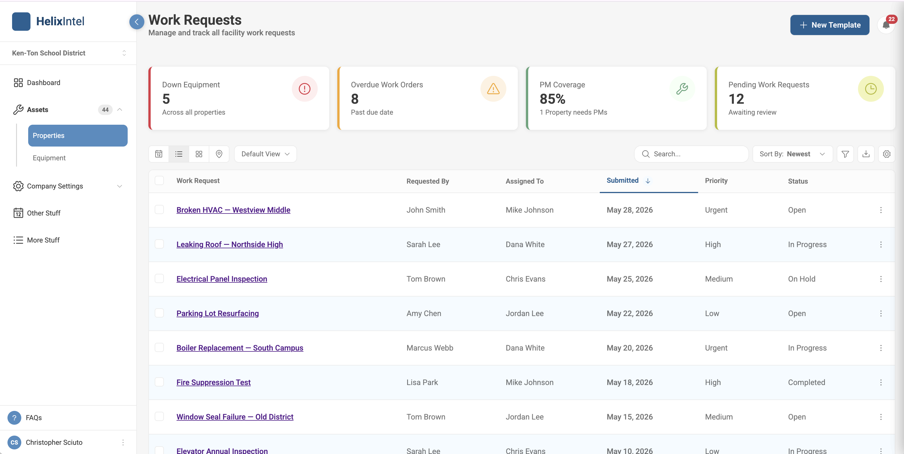
Task: Go to Dashboard
Action: click(43, 83)
